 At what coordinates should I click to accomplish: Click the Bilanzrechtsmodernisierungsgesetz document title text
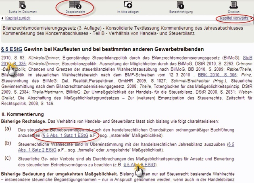coord(32,29)
